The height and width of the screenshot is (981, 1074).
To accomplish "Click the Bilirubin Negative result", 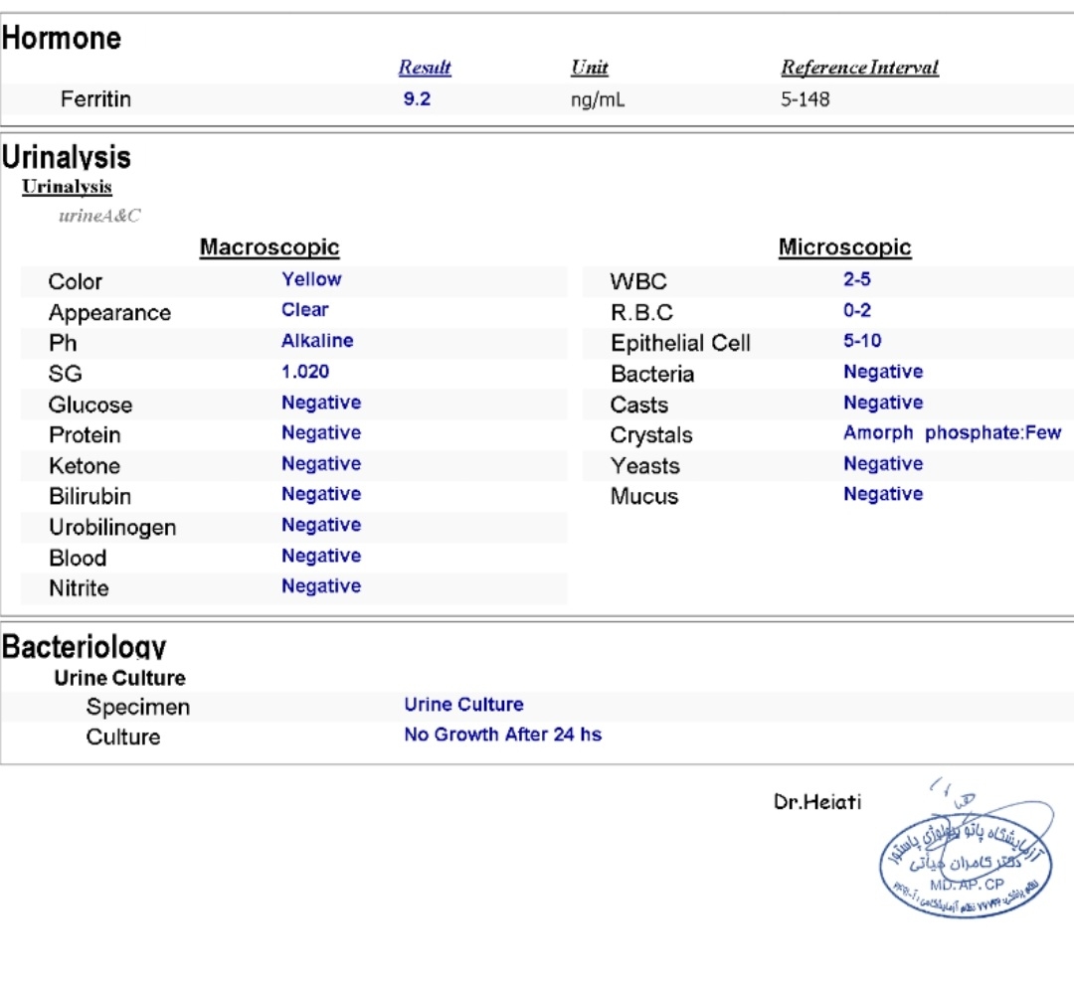I will coord(321,494).
